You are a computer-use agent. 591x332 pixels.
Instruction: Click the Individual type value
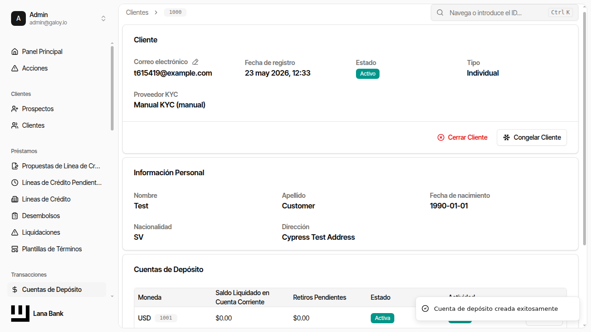[482, 73]
